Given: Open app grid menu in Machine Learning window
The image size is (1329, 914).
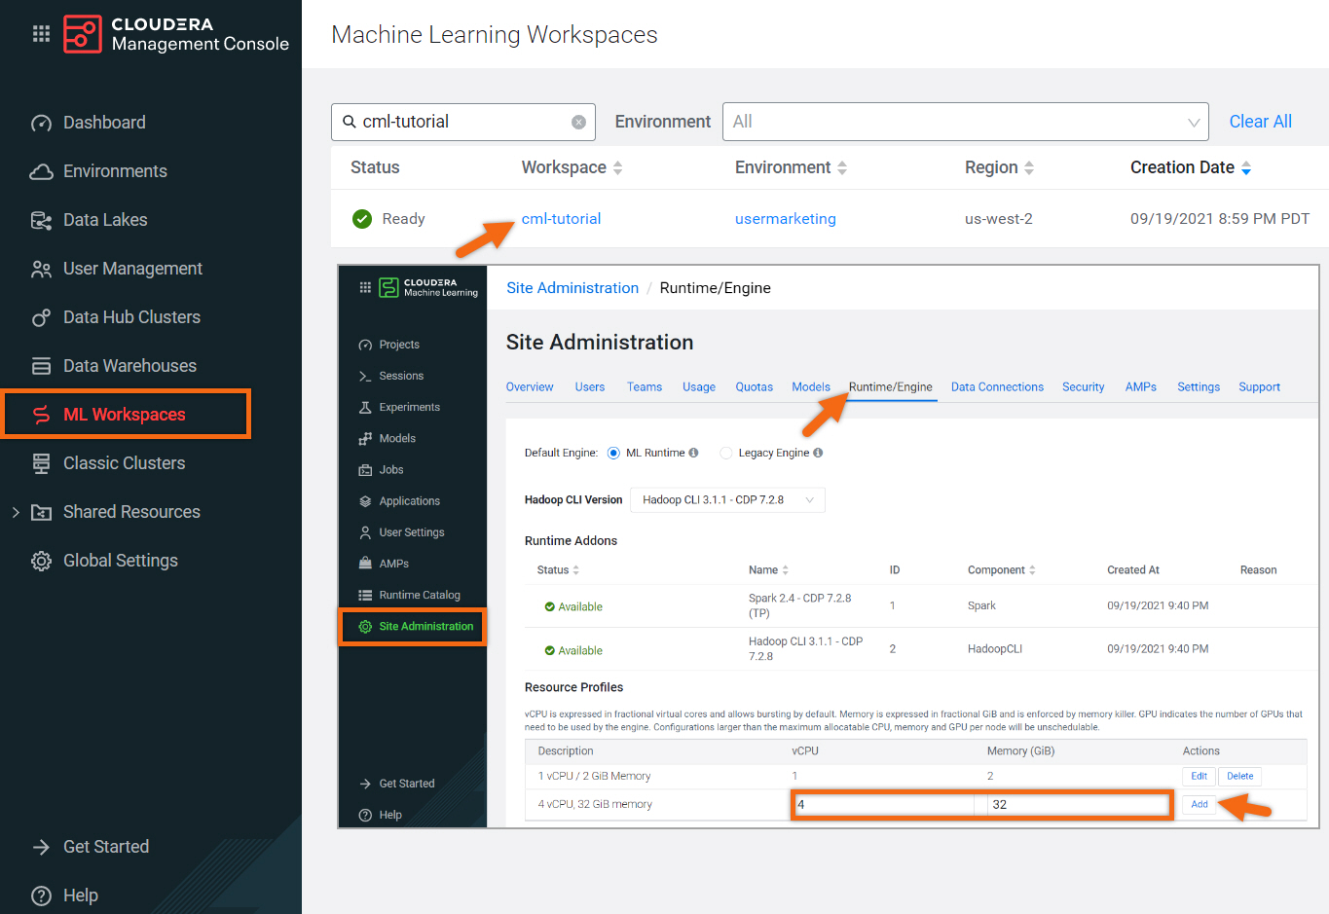Looking at the screenshot, I should (x=365, y=287).
